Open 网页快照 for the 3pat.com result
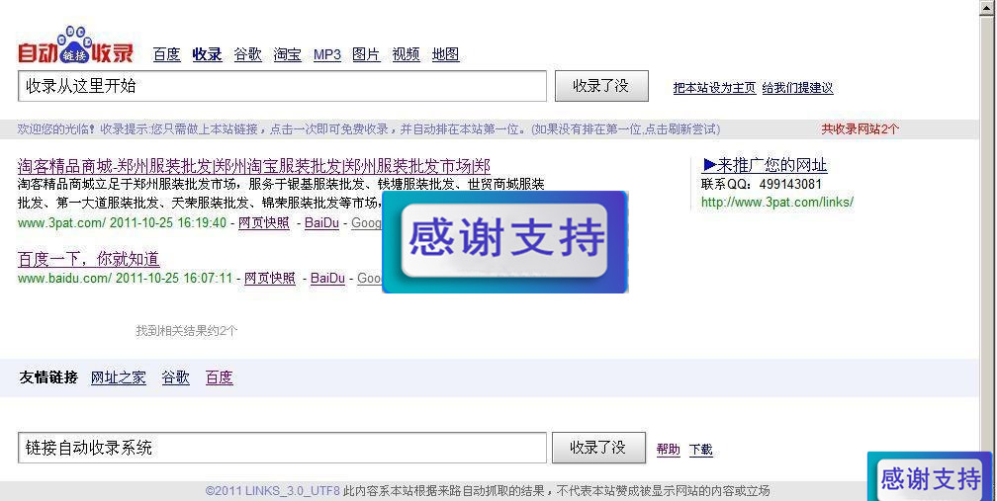 click(264, 223)
